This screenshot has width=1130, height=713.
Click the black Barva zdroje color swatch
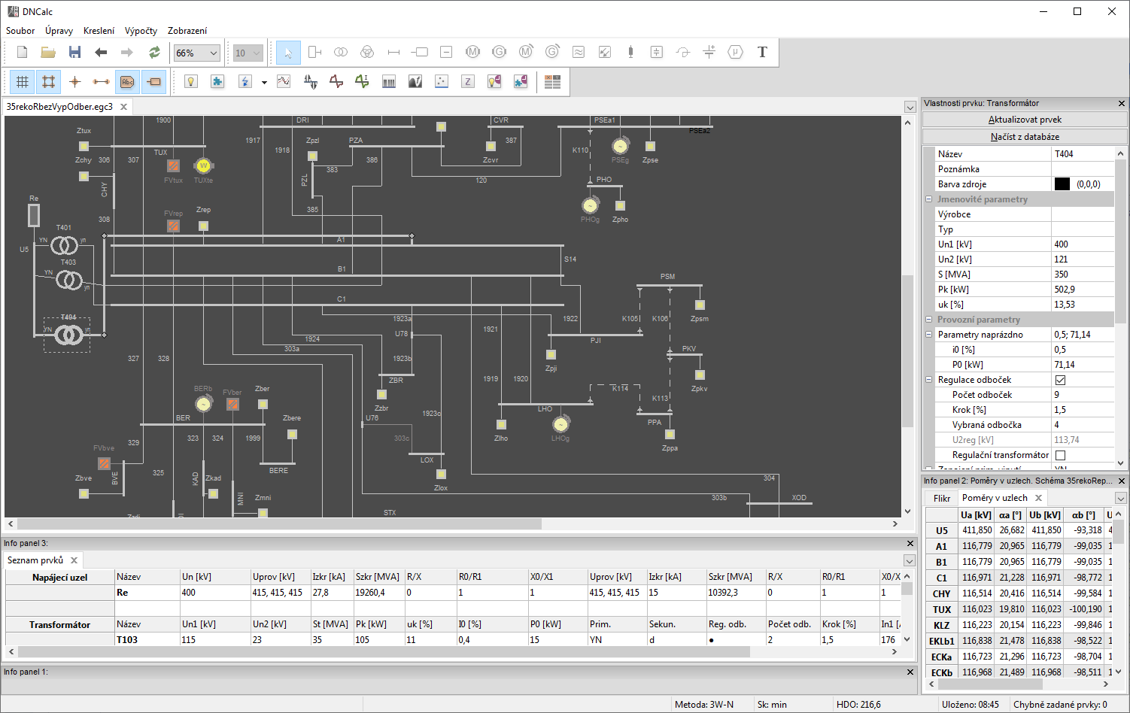coord(1062,184)
